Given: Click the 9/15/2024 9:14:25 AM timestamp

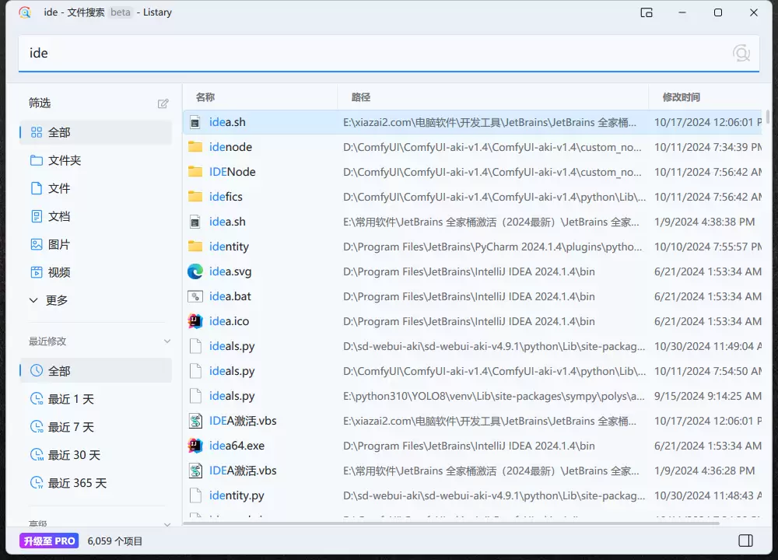Looking at the screenshot, I should coord(707,396).
